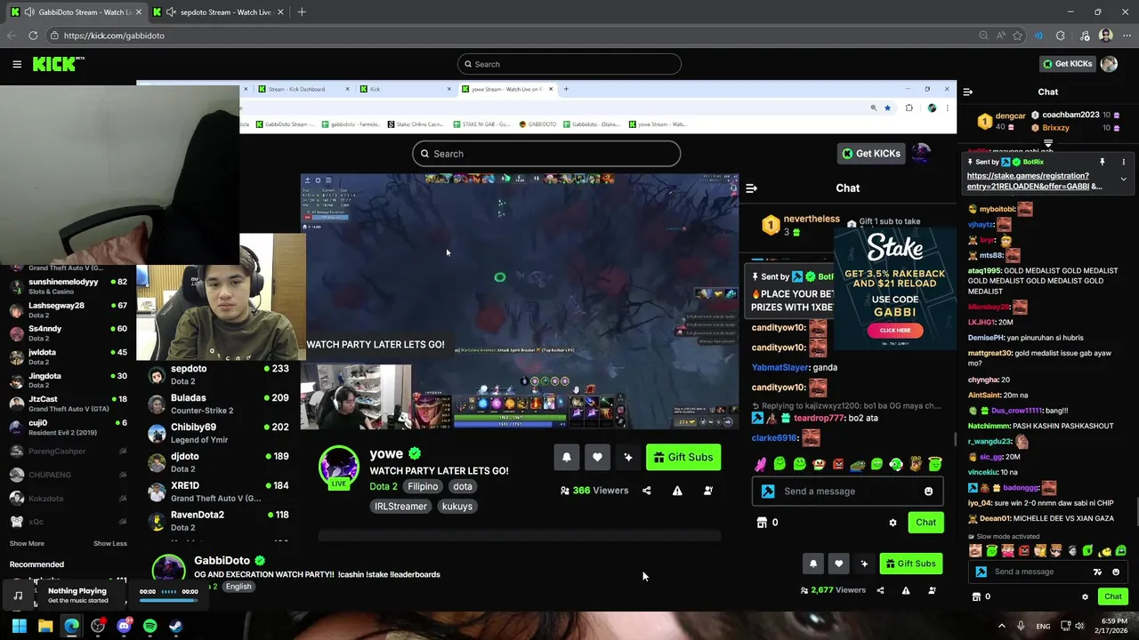1139x640 pixels.
Task: Toggle favorite star in Edge address bar
Action: 1017,36
